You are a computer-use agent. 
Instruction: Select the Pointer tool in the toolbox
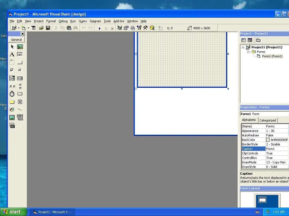tap(12, 47)
